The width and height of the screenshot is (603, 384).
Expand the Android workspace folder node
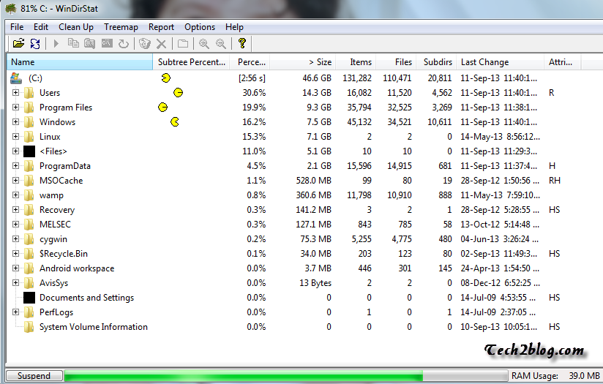click(x=15, y=268)
